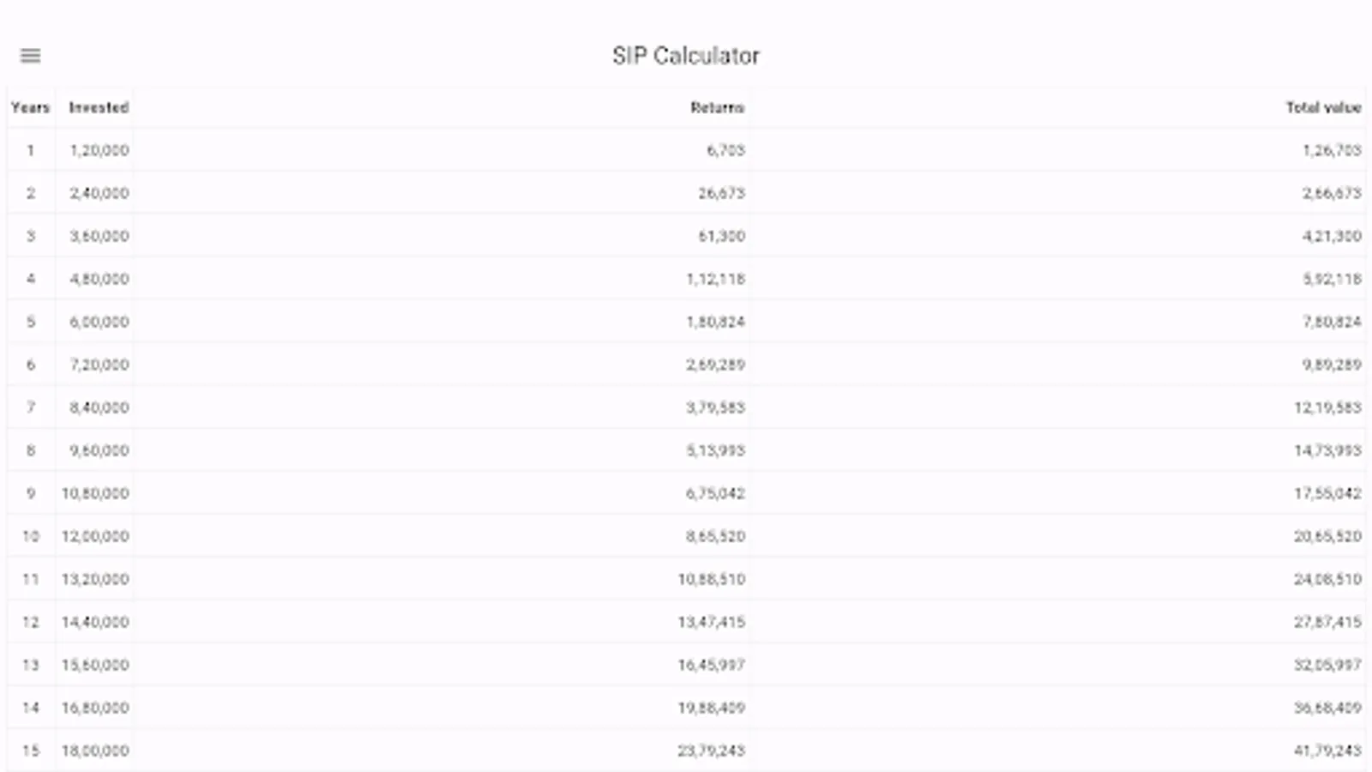Click invested amount 2,40,000
Viewport: 1372px width, 772px height.
point(99,193)
